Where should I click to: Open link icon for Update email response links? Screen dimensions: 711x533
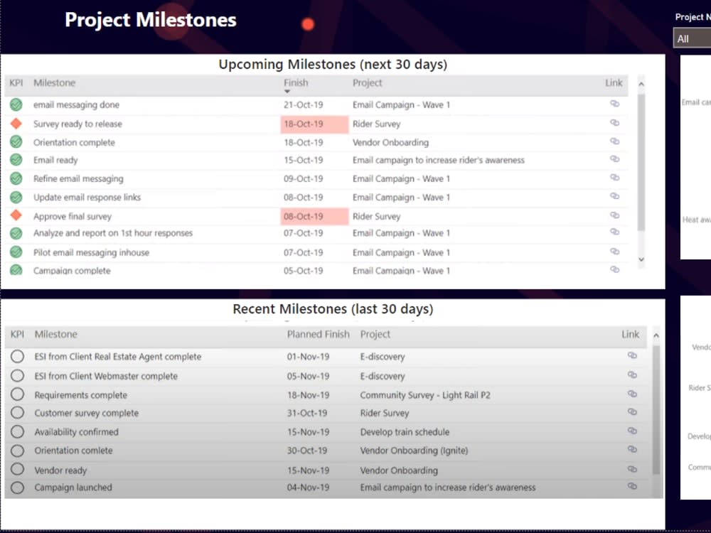pyautogui.click(x=614, y=196)
